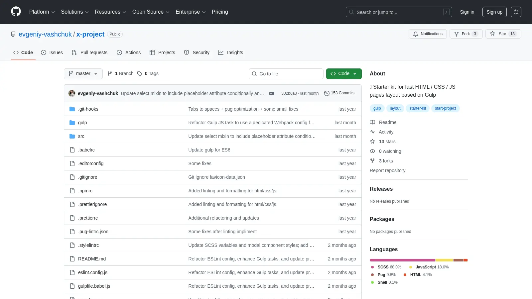The height and width of the screenshot is (299, 532).
Task: Click the SCSS pink segment of languages bar
Action: tap(402, 260)
